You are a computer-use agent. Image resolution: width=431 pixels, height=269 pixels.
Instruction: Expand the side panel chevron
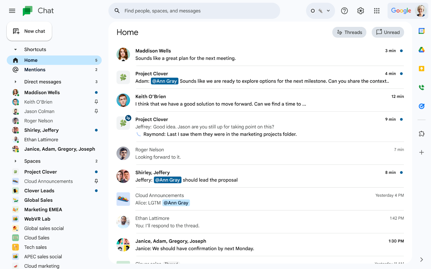coord(422,260)
